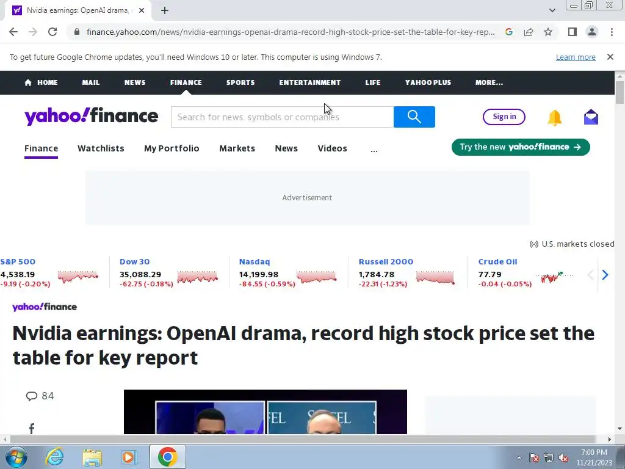Image resolution: width=625 pixels, height=469 pixels.
Task: Open the Windows Start button
Action: (16, 457)
